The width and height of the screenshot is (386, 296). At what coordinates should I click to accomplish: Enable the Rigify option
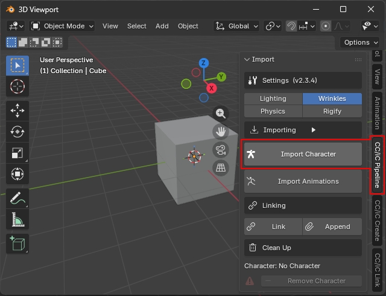tap(332, 111)
